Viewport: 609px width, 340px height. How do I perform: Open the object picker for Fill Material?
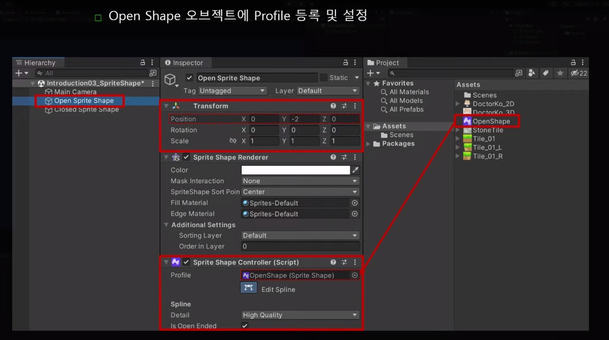tap(354, 203)
